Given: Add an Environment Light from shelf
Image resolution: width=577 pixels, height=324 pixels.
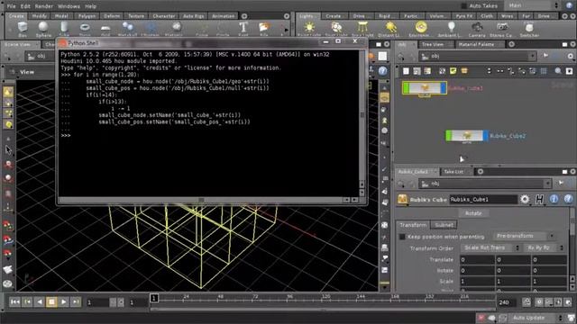Looking at the screenshot, I should [x=421, y=30].
